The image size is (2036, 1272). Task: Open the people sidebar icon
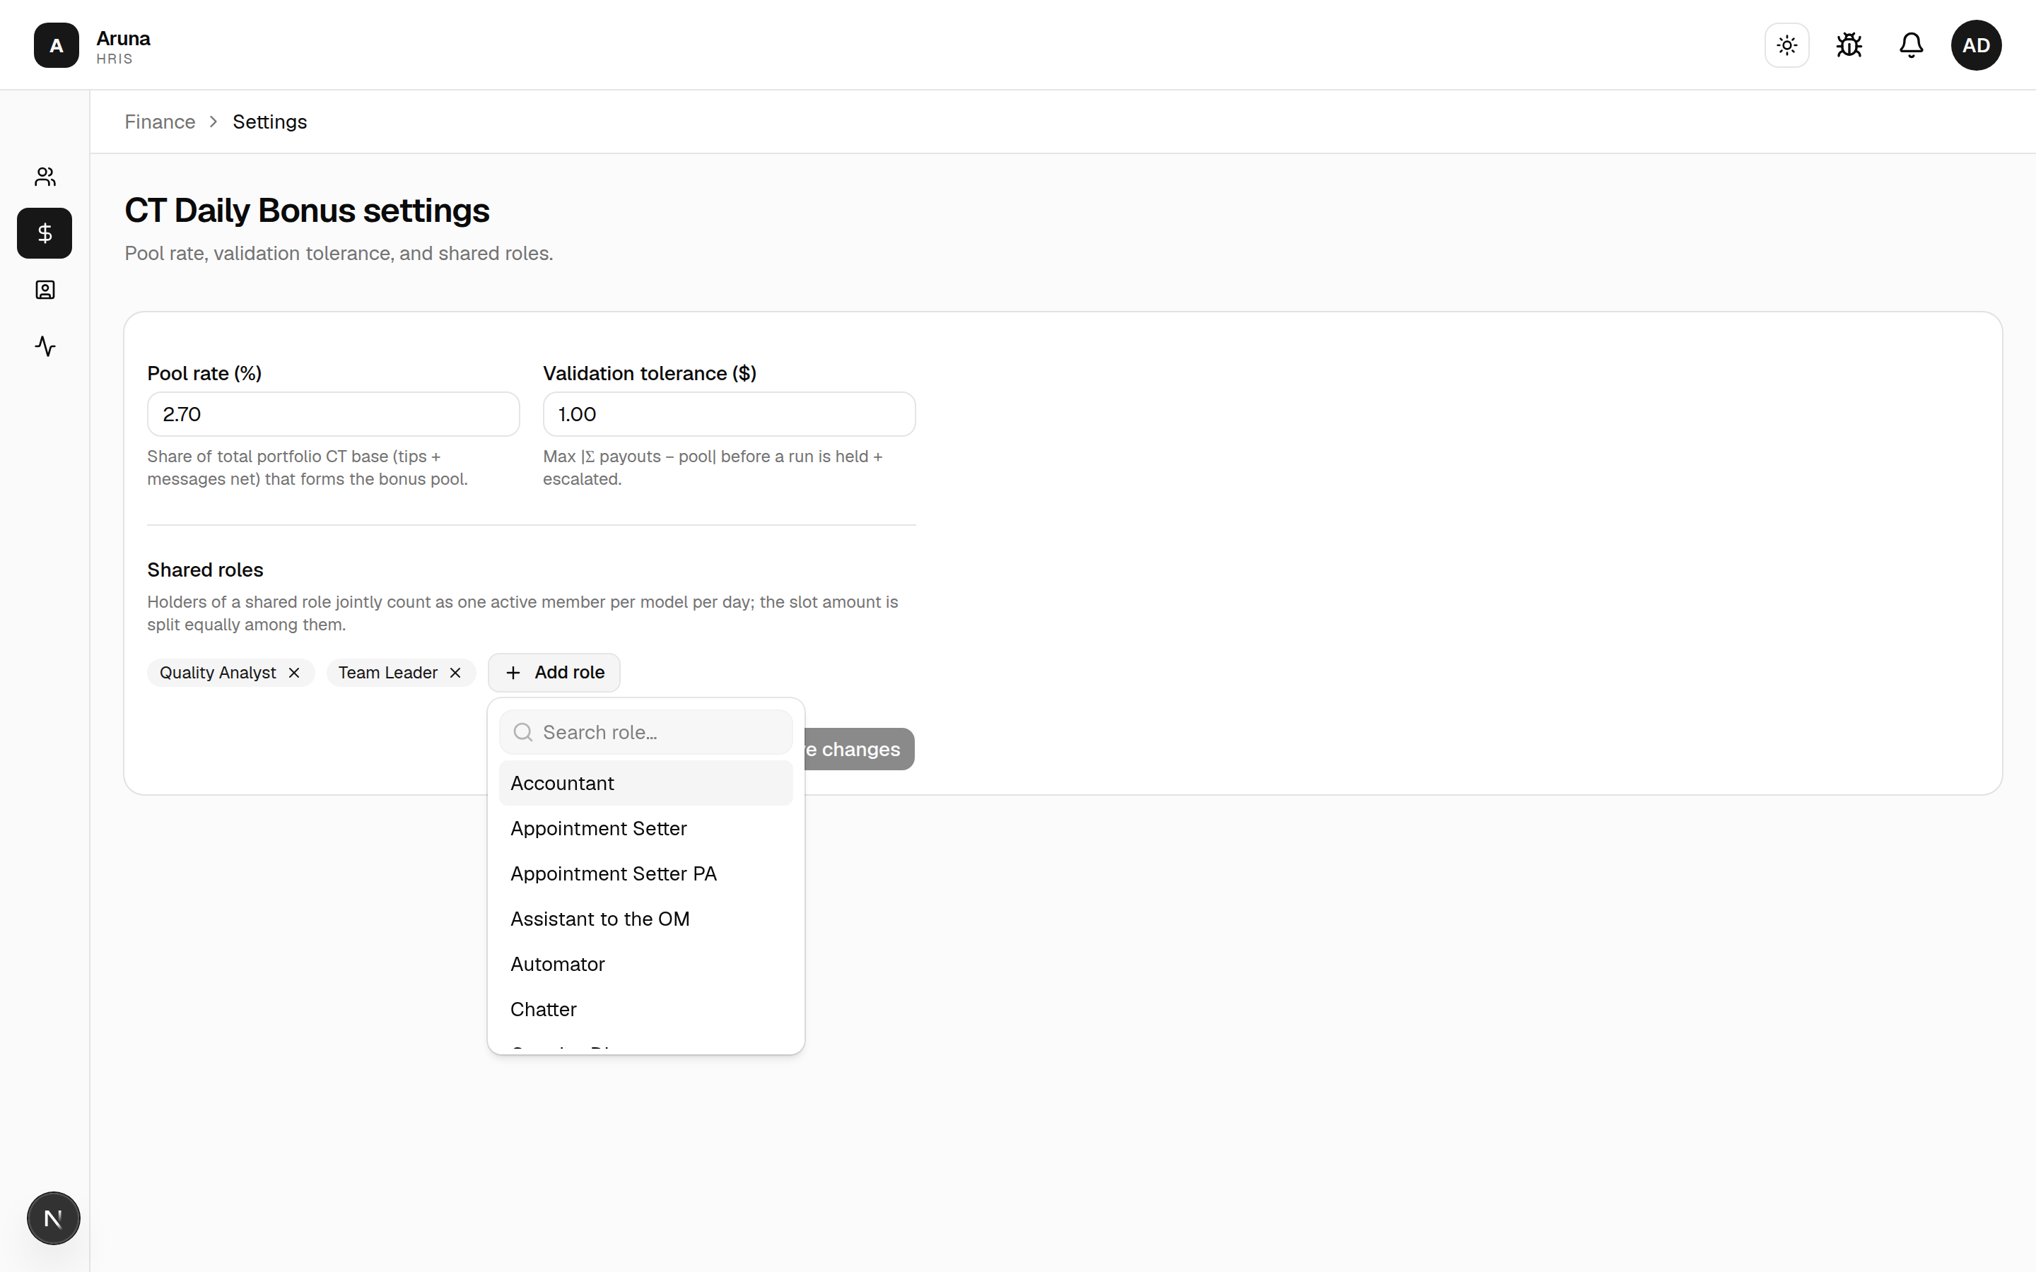click(x=45, y=177)
